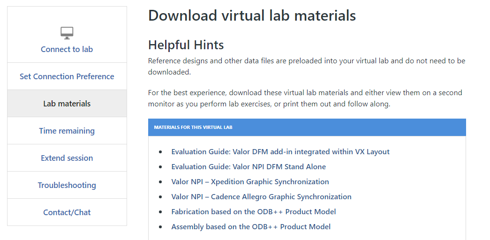This screenshot has height=240, width=490.
Task: Open the Extend session option
Action: coord(67,158)
